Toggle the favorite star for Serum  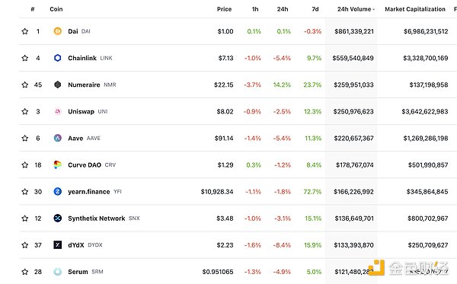(25, 272)
